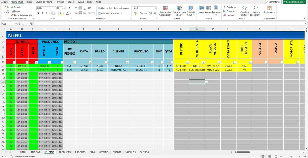Click the Suplementos icon
This screenshot has height=158, width=308.
click(x=269, y=8)
